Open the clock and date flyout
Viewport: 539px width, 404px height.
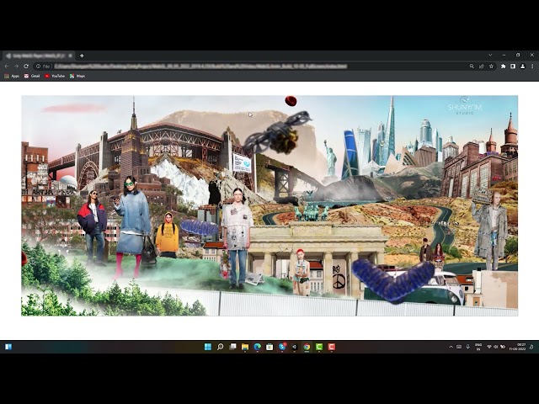tap(518, 347)
